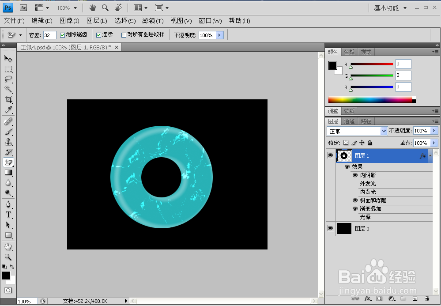Toggle the 连续 (Contiguous) checkbox
This screenshot has width=441, height=306.
click(98, 34)
